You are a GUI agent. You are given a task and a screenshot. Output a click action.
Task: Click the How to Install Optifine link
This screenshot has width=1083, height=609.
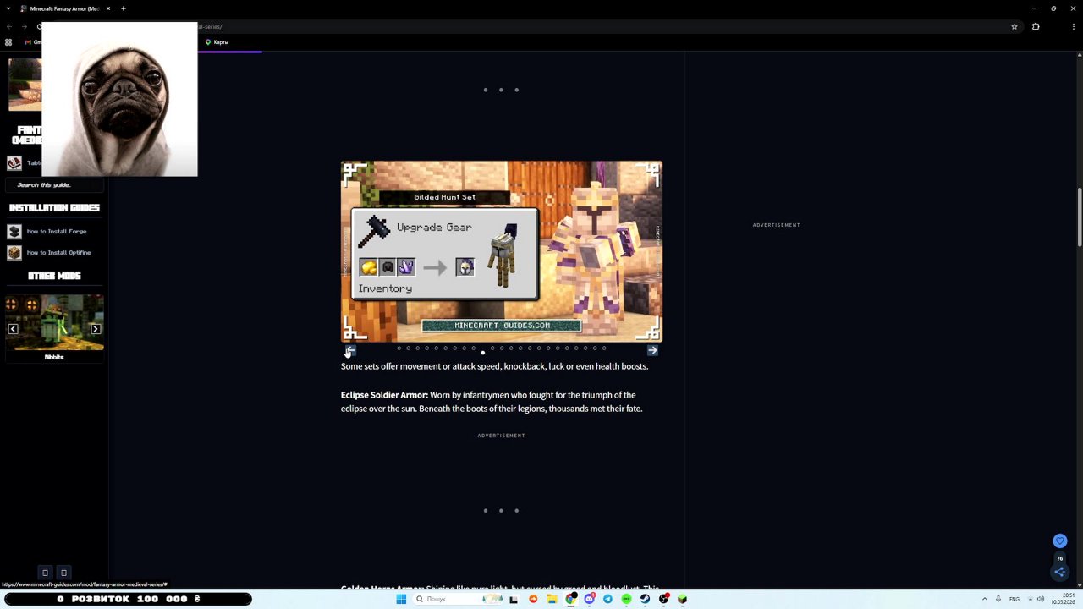(58, 252)
